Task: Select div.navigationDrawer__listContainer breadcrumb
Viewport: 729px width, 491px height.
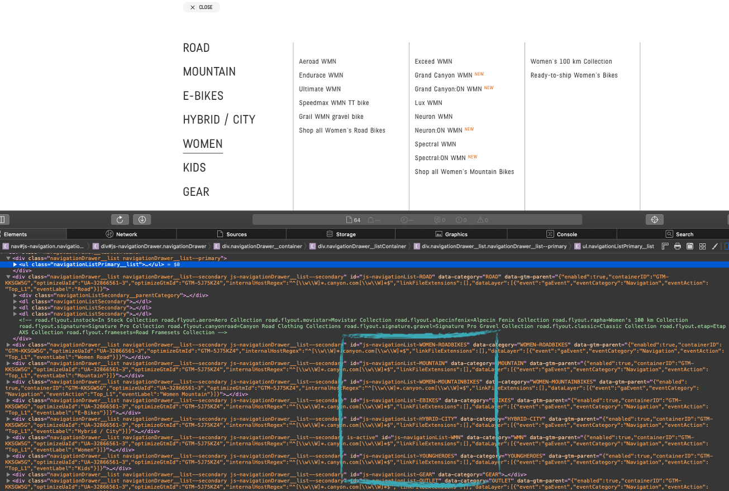Action: click(x=358, y=246)
